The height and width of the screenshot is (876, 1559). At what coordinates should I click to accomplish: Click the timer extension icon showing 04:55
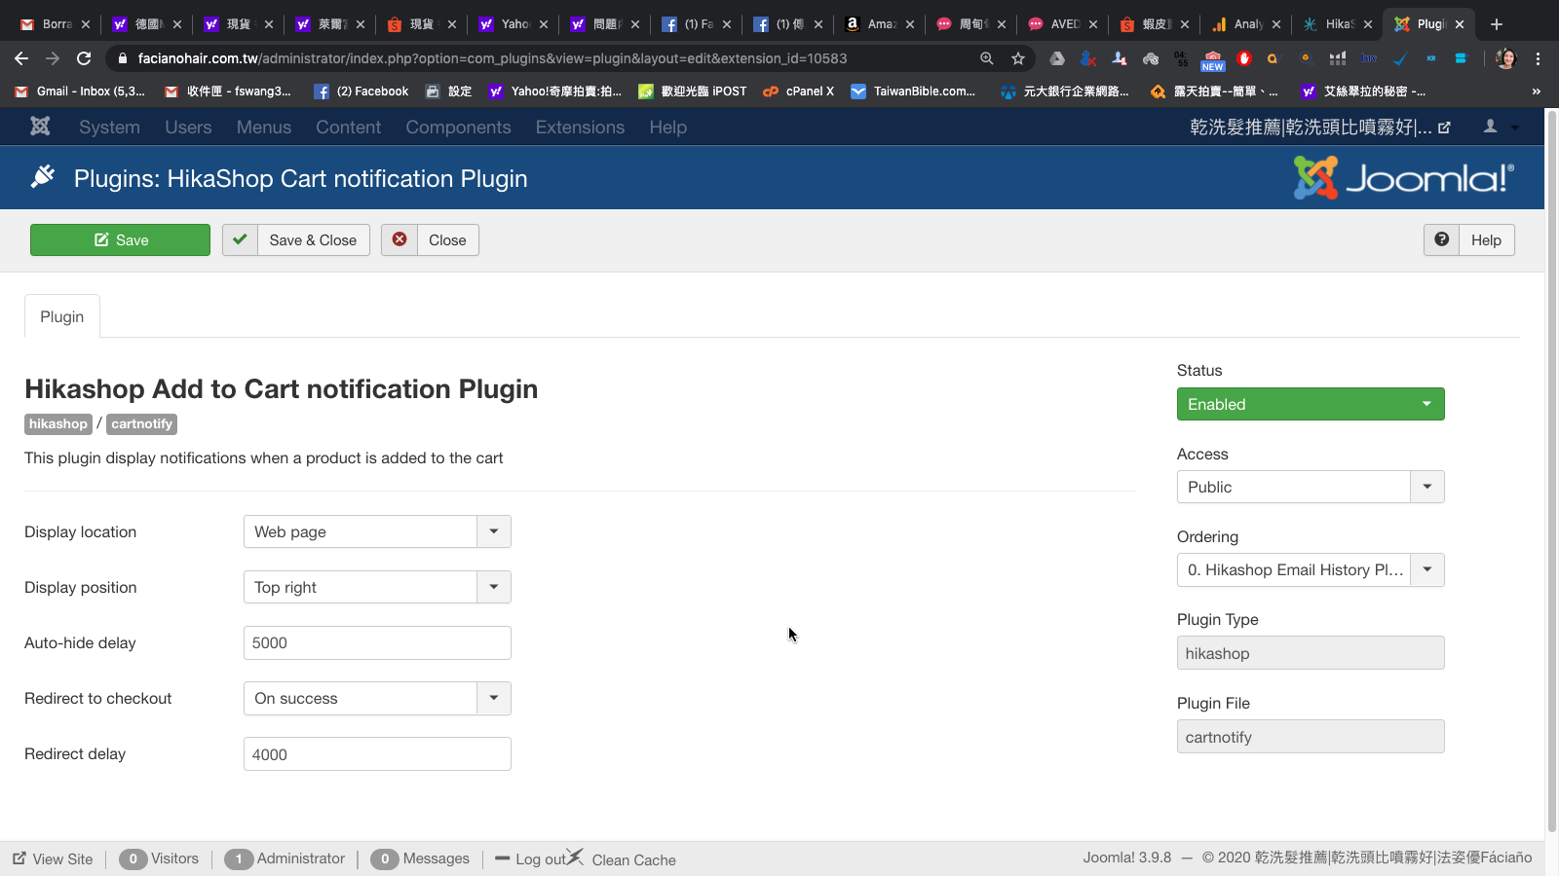(x=1182, y=58)
